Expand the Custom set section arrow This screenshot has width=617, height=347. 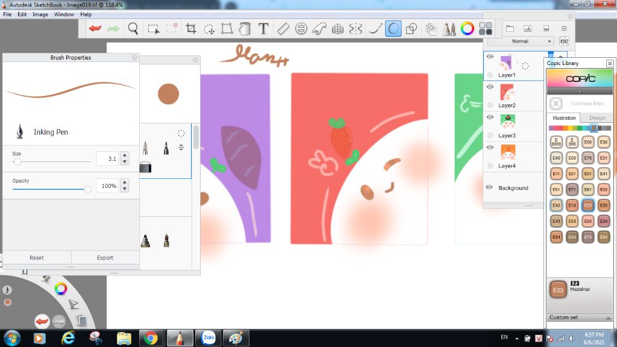(x=608, y=317)
